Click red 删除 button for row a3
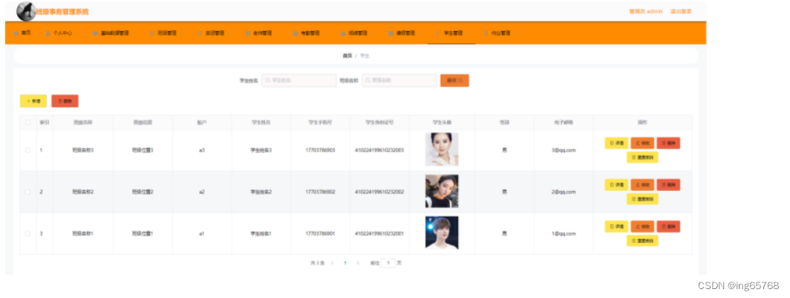The image size is (790, 298). [668, 143]
